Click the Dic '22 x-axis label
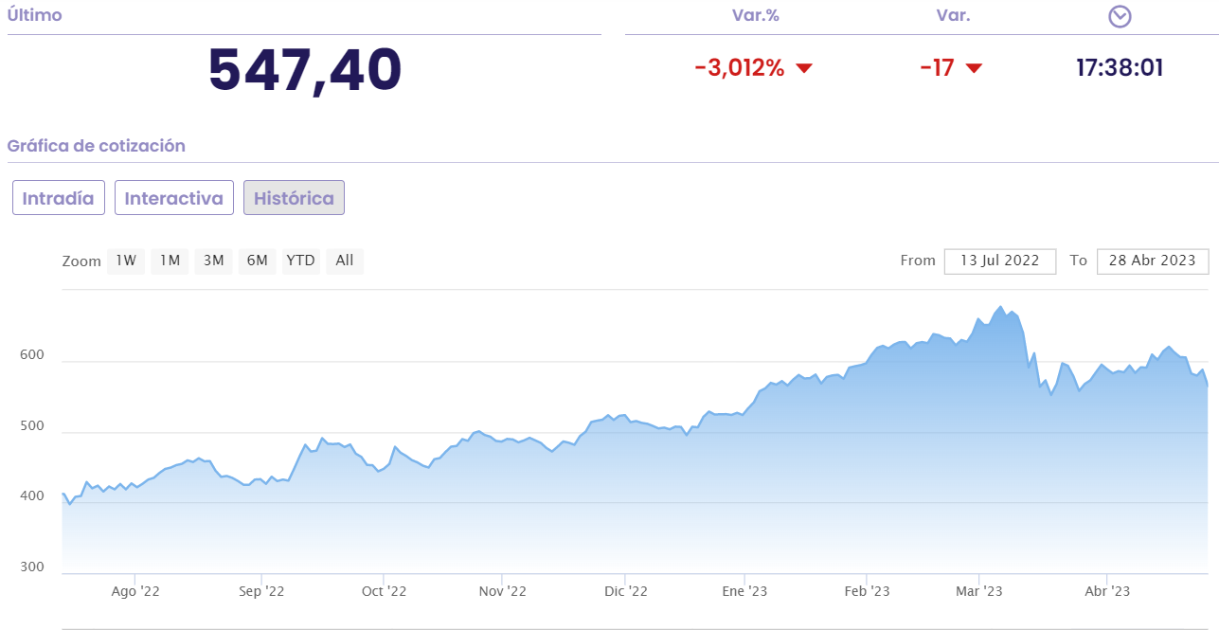This screenshot has width=1219, height=630. [x=625, y=591]
